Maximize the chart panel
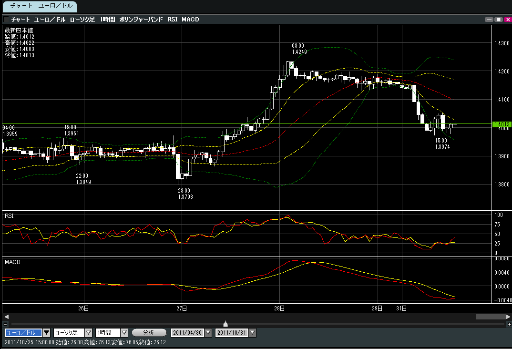This screenshot has width=512, height=349. (498, 20)
